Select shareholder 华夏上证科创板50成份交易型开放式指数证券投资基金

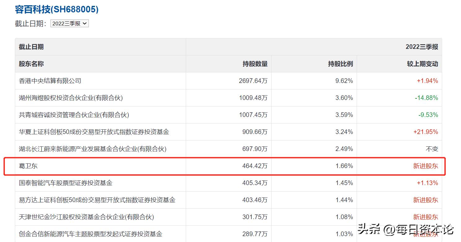94,132
